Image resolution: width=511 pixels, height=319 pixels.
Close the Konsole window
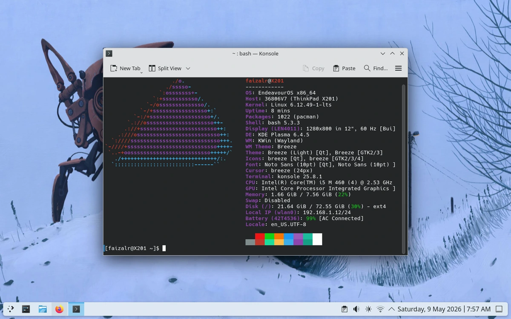click(x=402, y=54)
